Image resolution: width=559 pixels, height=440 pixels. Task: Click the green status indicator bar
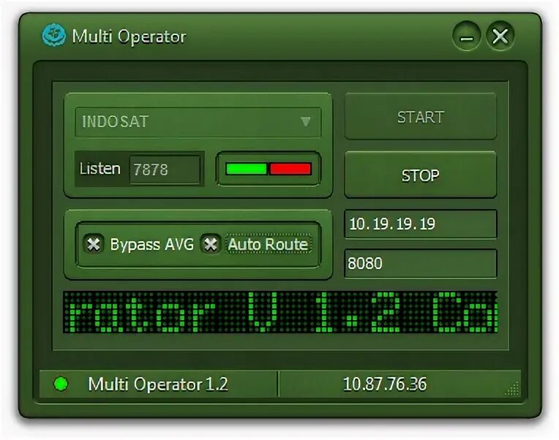pos(247,169)
